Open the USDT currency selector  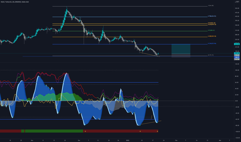coord(237,2)
